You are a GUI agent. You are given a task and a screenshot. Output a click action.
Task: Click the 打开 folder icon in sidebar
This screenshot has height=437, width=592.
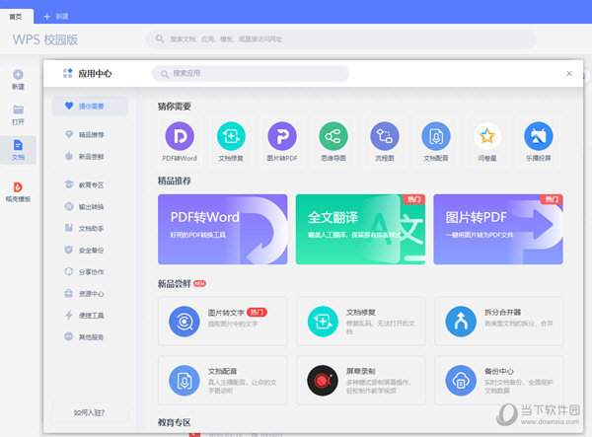(18, 109)
